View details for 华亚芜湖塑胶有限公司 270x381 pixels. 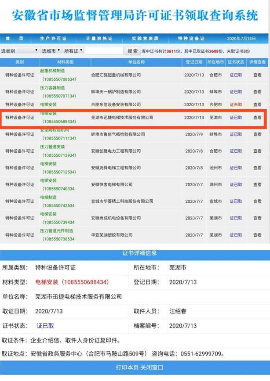click(257, 235)
